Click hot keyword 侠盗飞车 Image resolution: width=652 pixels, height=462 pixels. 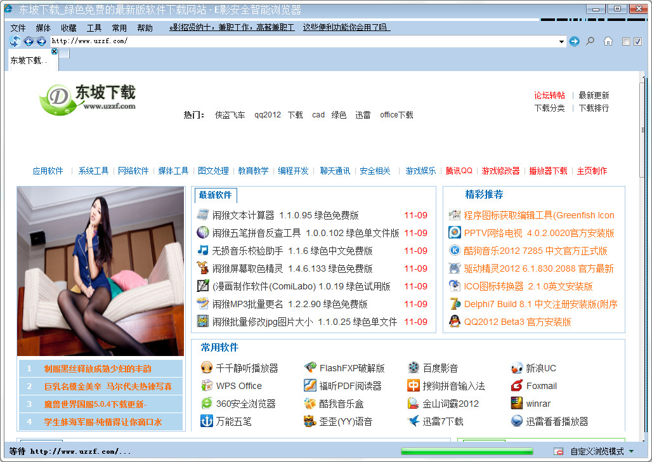click(230, 115)
